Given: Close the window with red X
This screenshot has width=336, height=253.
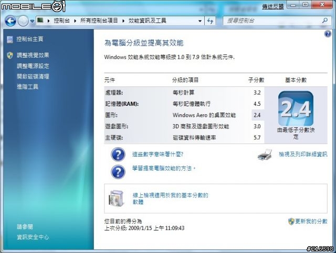Looking at the screenshot, I should click(322, 5).
